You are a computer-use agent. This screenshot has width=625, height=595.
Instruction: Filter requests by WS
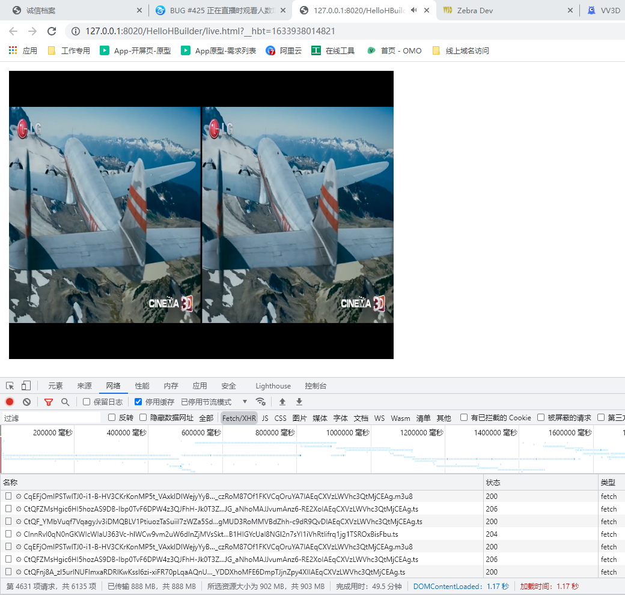coord(379,418)
